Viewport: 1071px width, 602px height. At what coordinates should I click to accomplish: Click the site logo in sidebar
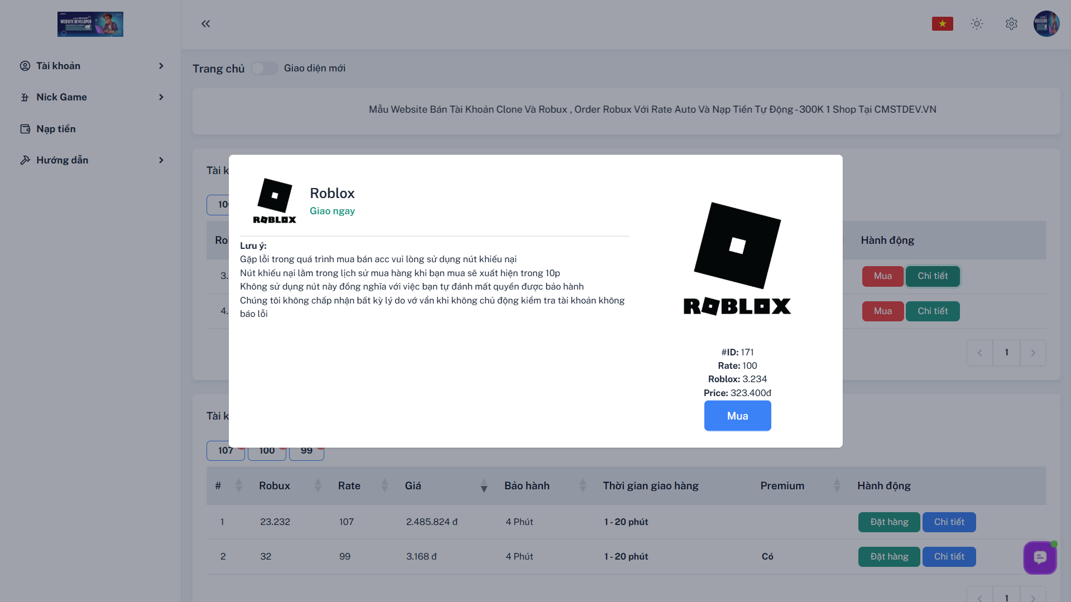pos(90,24)
